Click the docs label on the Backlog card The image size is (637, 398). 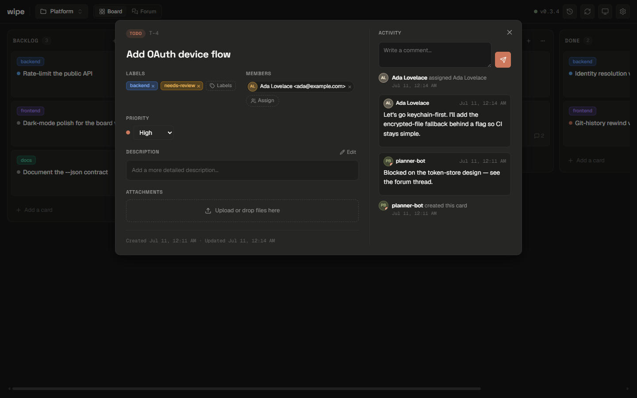coord(26,160)
